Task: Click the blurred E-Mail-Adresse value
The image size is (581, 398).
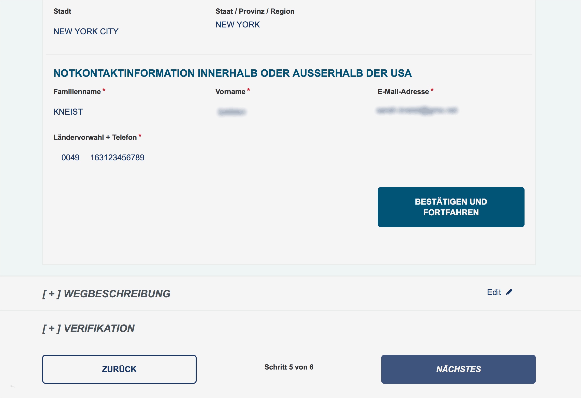Action: coord(417,111)
